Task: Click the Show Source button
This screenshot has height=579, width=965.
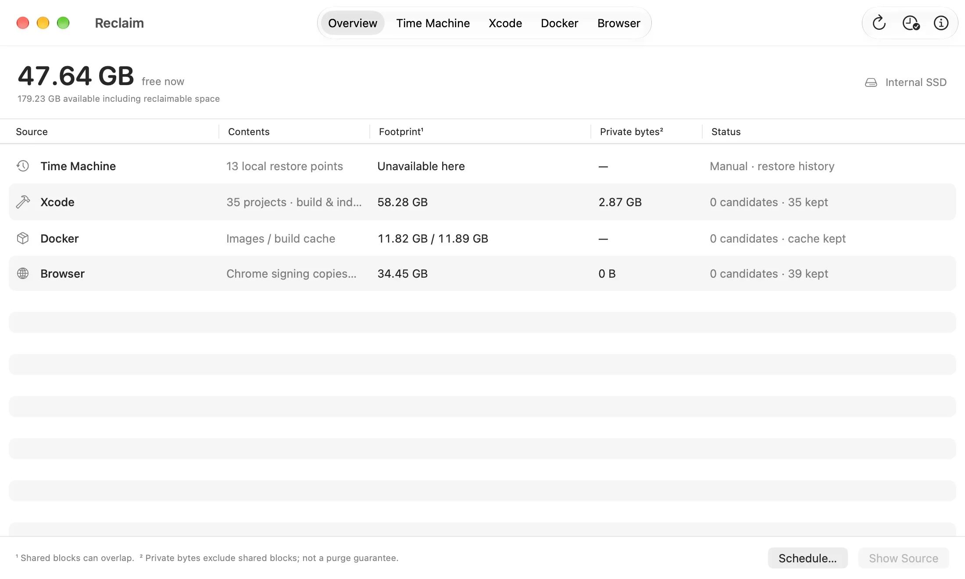Action: (x=904, y=558)
